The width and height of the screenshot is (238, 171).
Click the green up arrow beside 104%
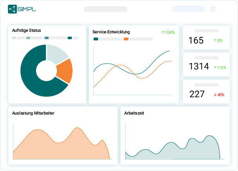tap(163, 32)
